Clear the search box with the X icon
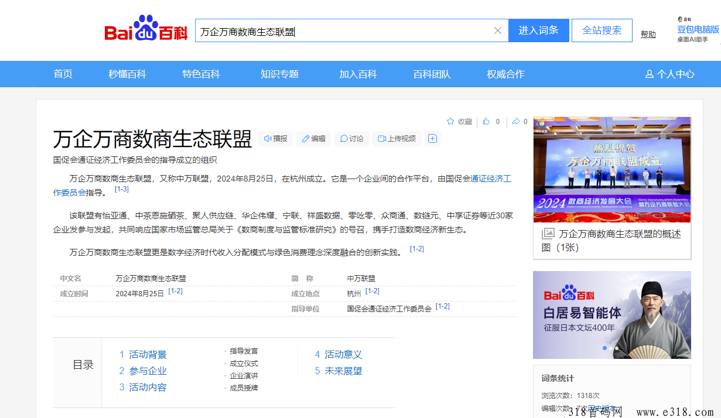 click(498, 30)
